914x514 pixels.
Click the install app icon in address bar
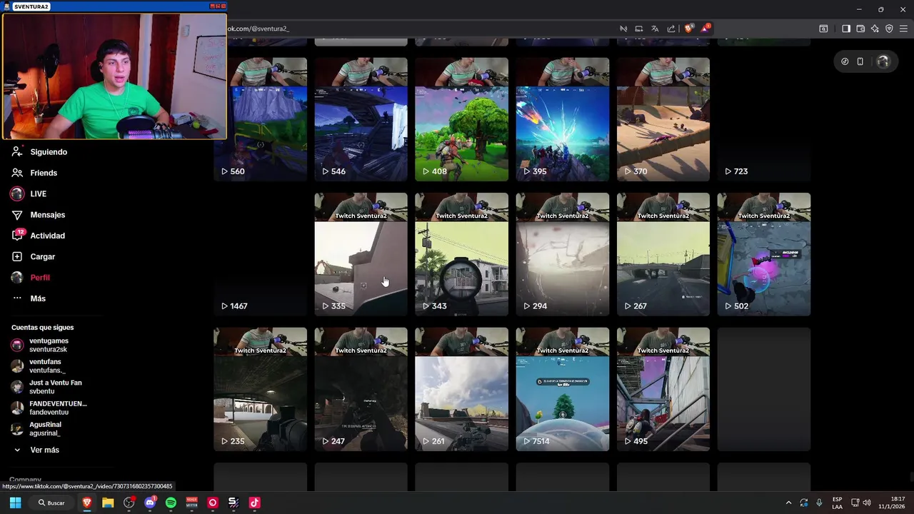(639, 29)
